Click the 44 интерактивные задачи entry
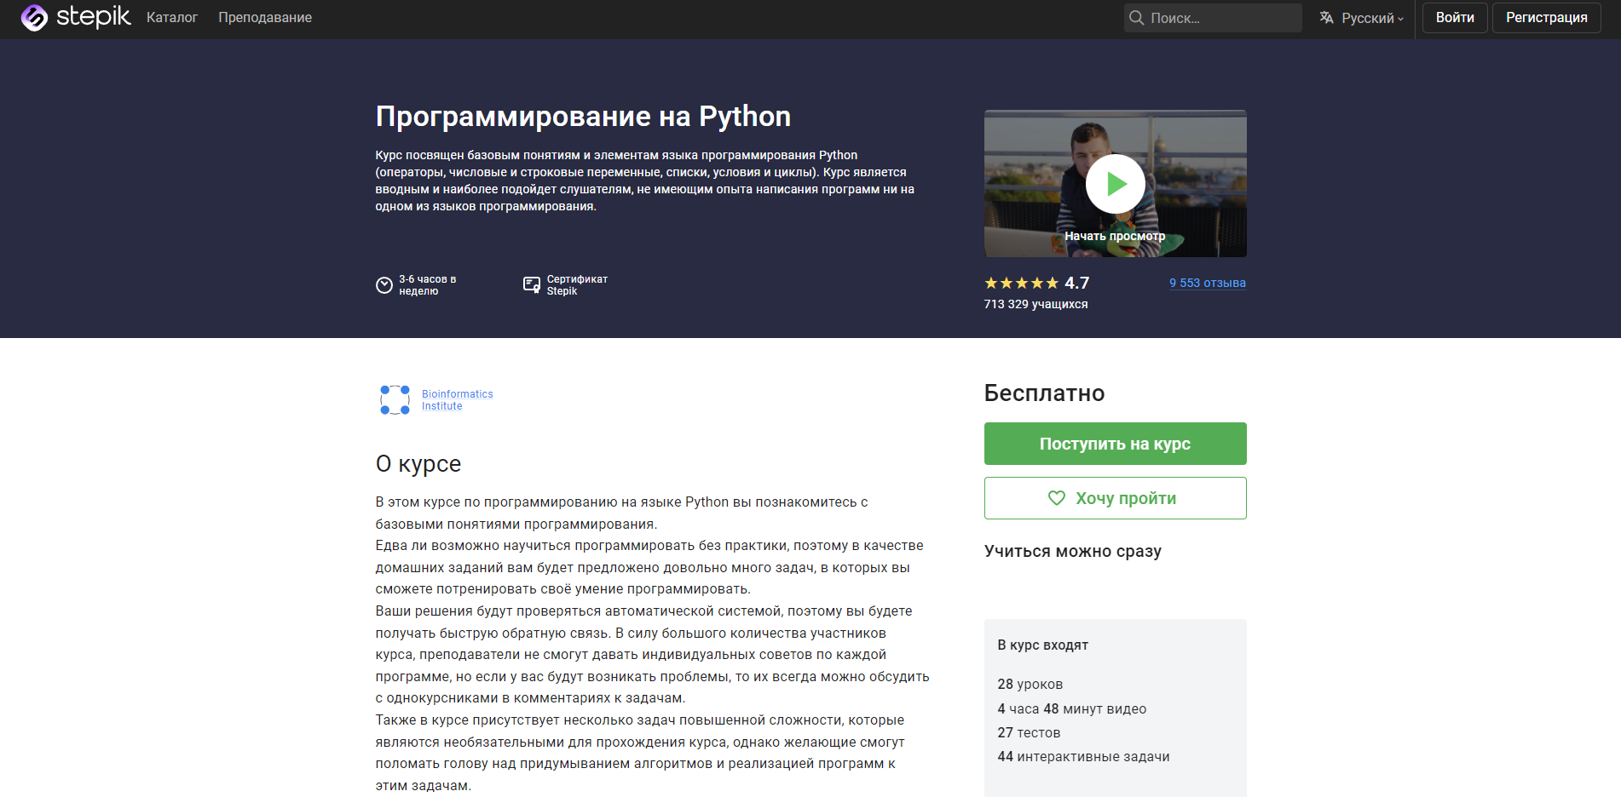Viewport: 1621px width, 797px height. pyautogui.click(x=1083, y=756)
